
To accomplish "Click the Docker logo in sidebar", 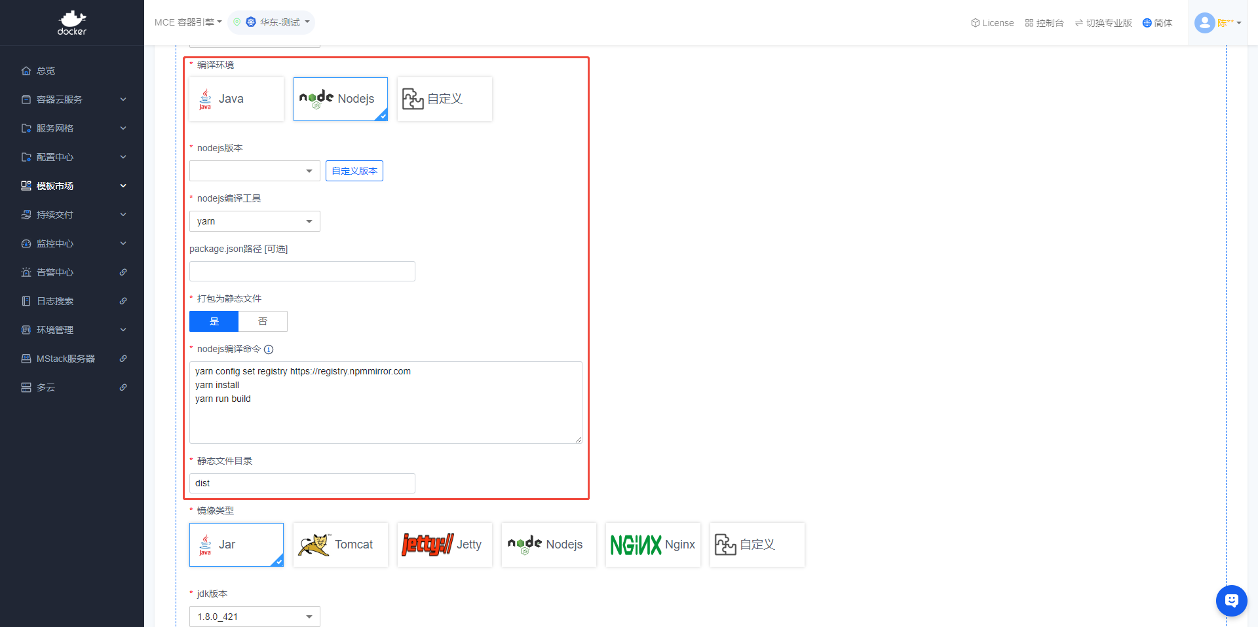I will click(x=71, y=23).
